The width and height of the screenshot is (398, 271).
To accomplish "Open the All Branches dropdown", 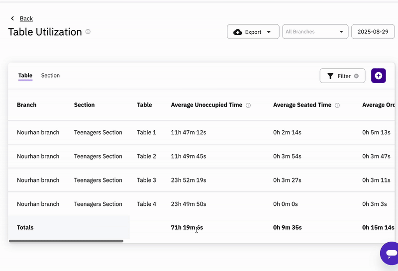I will (315, 32).
